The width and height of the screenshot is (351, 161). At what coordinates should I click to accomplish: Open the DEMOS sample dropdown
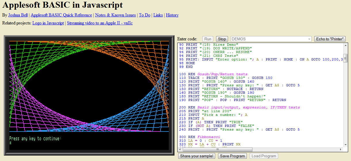[x=271, y=39]
